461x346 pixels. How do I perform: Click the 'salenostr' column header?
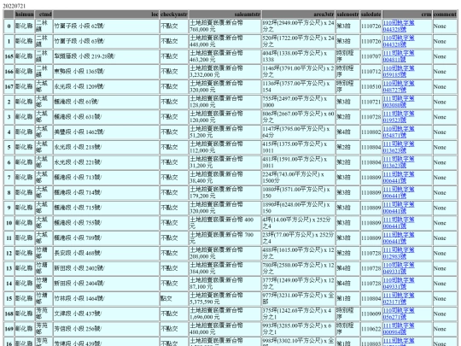pyautogui.click(x=347, y=15)
